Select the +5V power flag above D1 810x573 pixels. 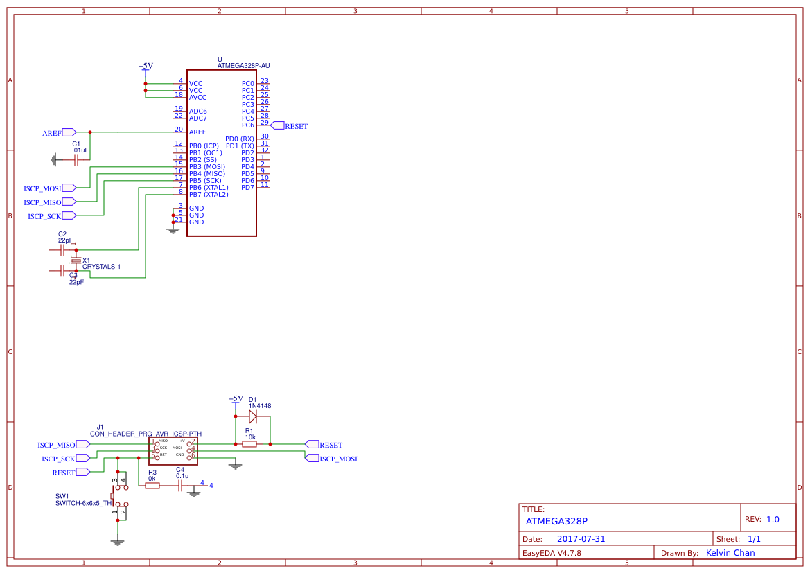(x=236, y=400)
